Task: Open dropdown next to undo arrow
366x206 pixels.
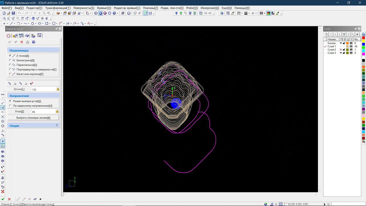Action: [x=23, y=13]
